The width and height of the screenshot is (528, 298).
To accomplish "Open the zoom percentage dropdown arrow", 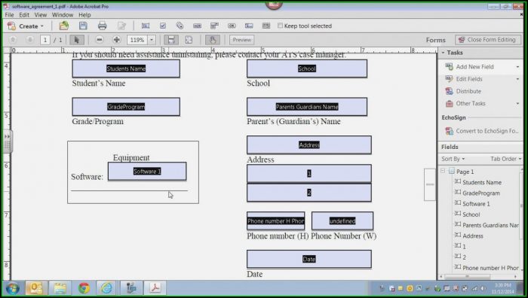I will click(152, 40).
